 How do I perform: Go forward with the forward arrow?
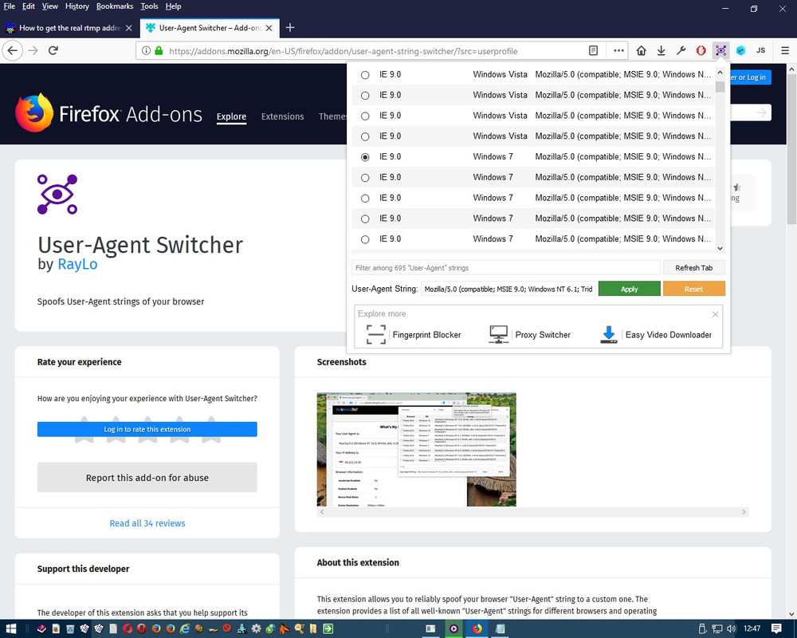[33, 50]
